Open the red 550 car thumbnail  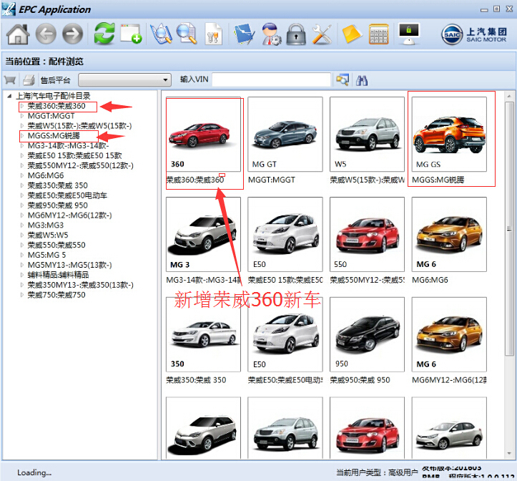coord(367,234)
